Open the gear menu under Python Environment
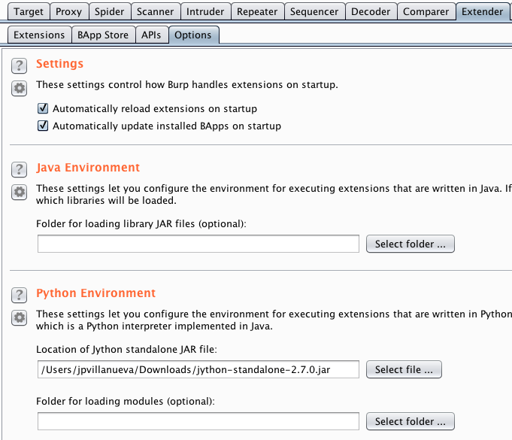This screenshot has width=512, height=440. pyautogui.click(x=20, y=317)
